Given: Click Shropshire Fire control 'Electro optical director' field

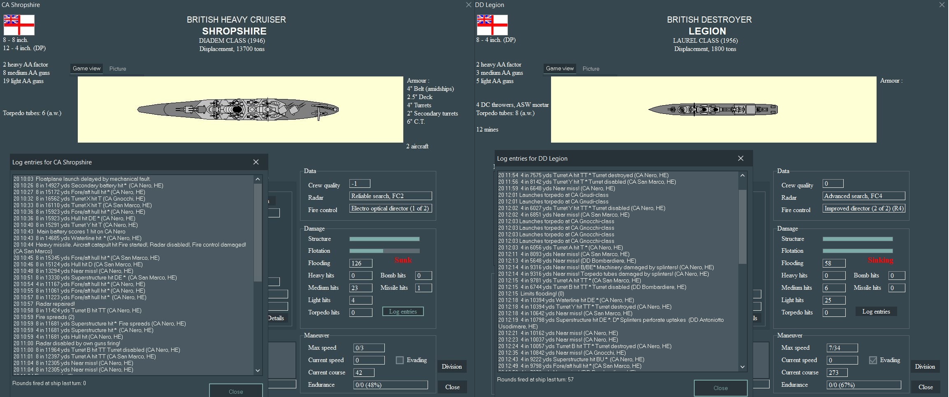Looking at the screenshot, I should tap(391, 208).
